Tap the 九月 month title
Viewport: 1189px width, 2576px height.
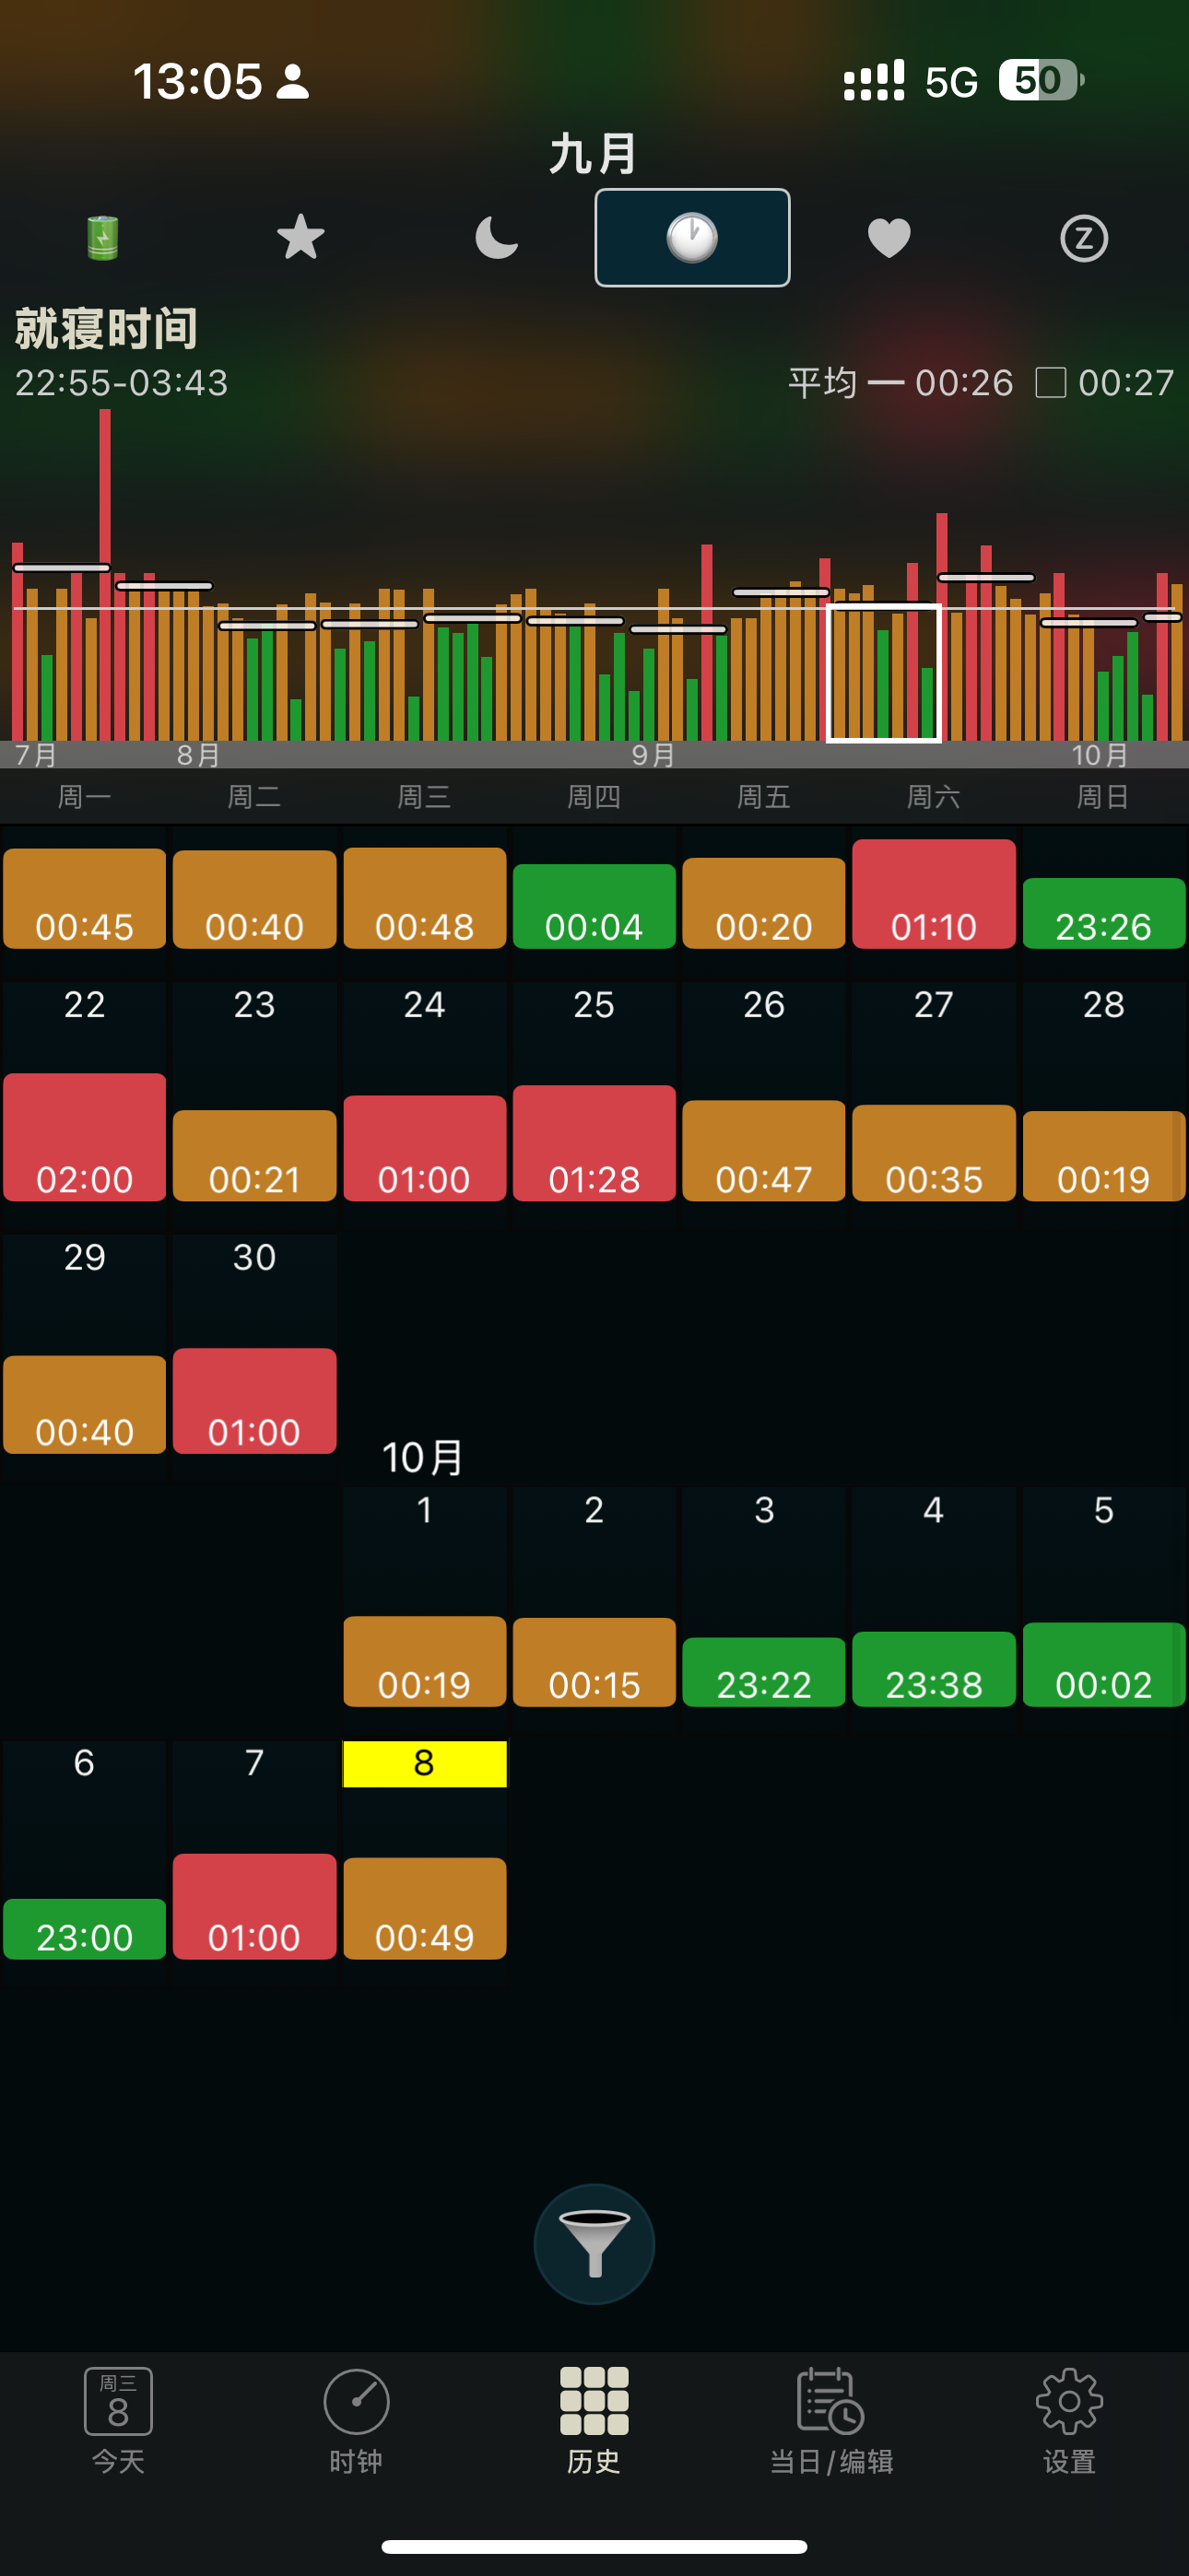594,154
